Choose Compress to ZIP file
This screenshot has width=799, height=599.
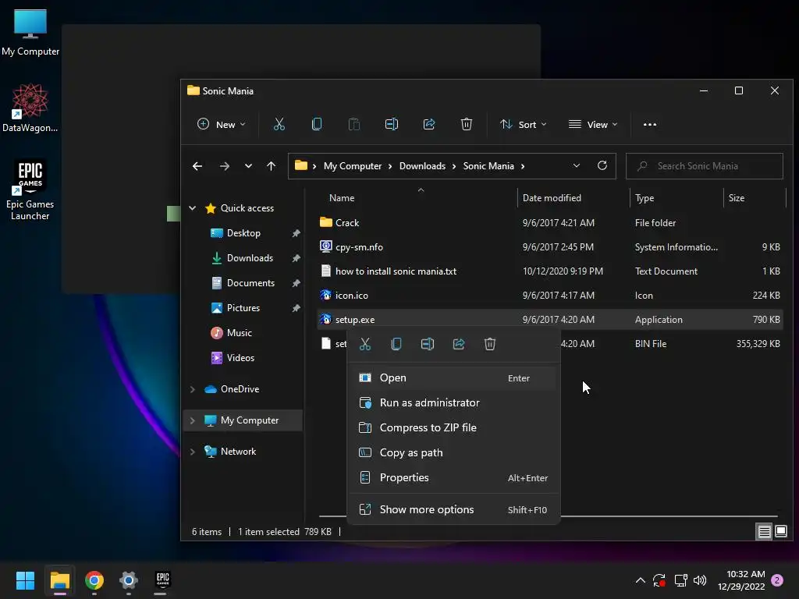click(453, 428)
